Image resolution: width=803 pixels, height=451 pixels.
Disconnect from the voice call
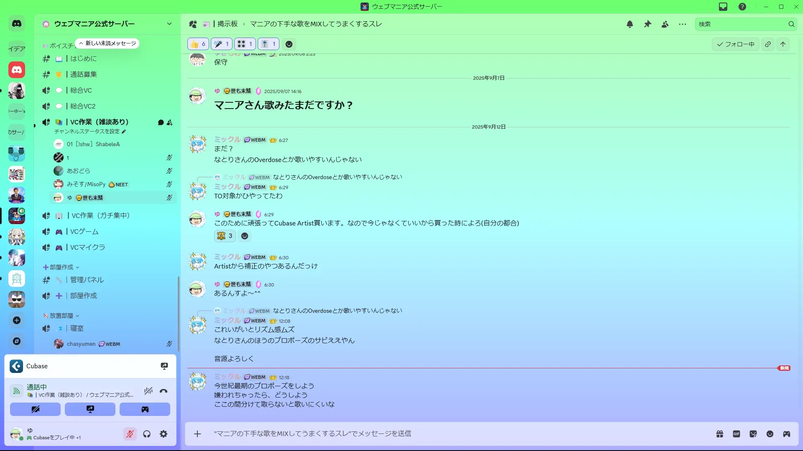(164, 391)
